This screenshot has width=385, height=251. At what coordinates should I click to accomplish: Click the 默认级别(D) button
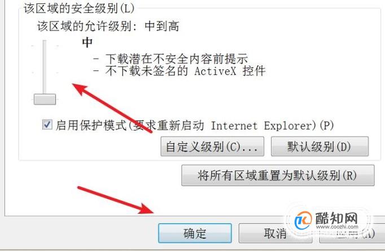click(320, 147)
